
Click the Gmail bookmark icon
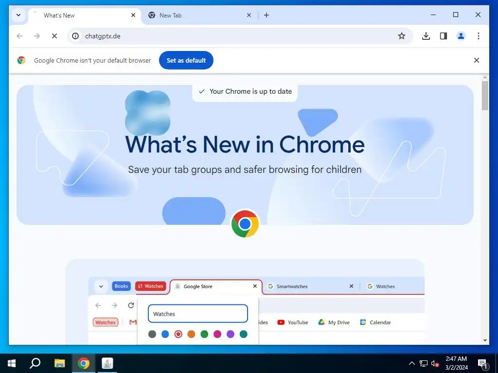tap(133, 322)
